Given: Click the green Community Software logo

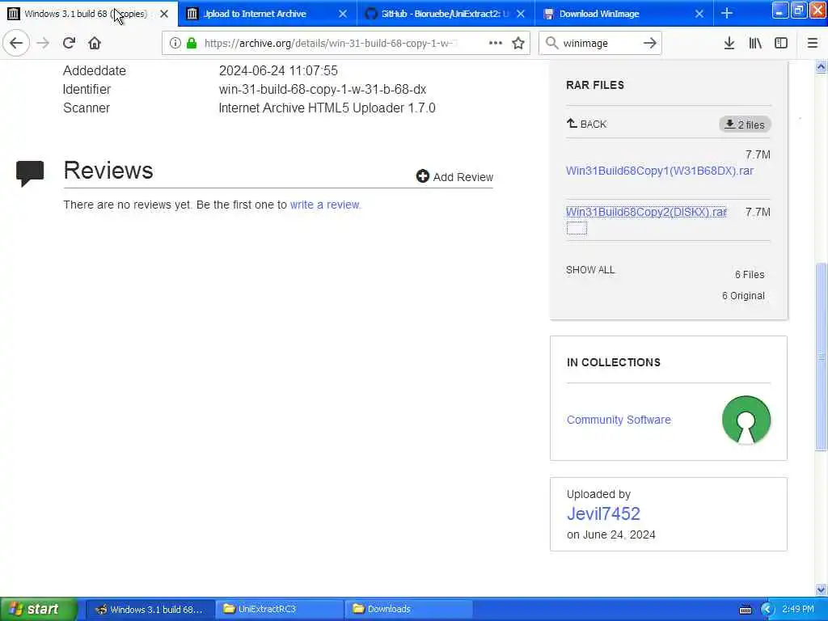Looking at the screenshot, I should coord(746,420).
